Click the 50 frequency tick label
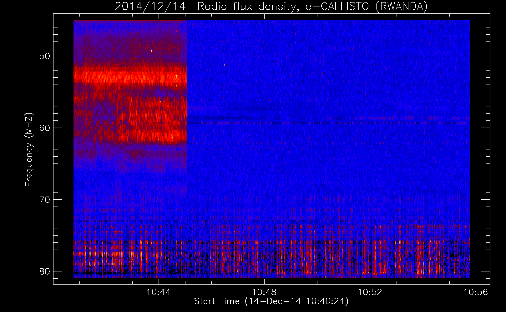The image size is (506, 312). (x=45, y=56)
